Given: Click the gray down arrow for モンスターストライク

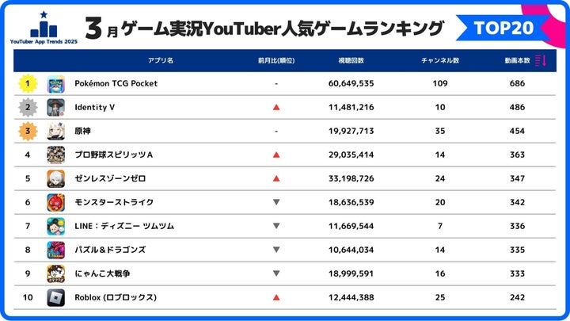Looking at the screenshot, I should pyautogui.click(x=275, y=202).
